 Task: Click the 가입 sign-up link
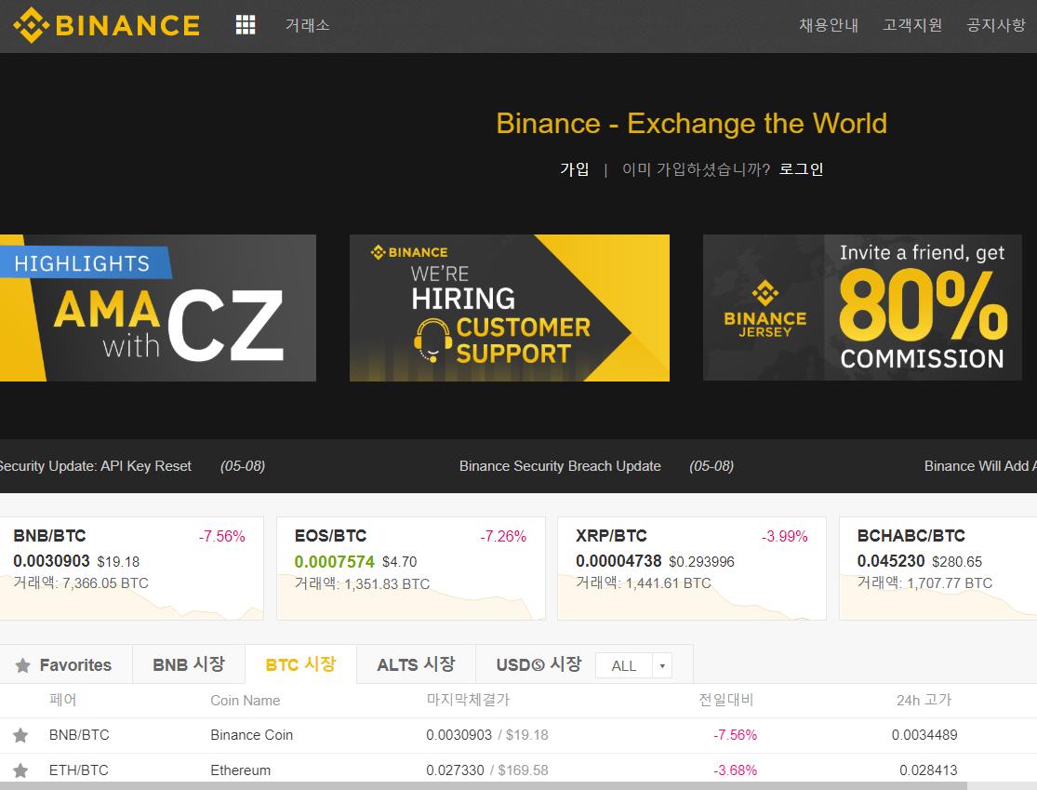click(574, 169)
